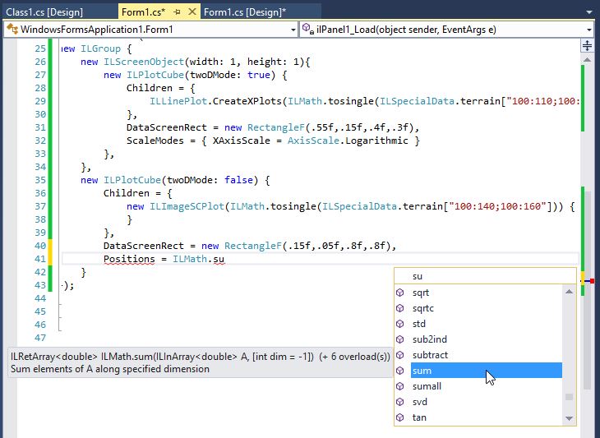Click ILImageSCPlot on line 37
The image size is (600, 438).
point(187,206)
